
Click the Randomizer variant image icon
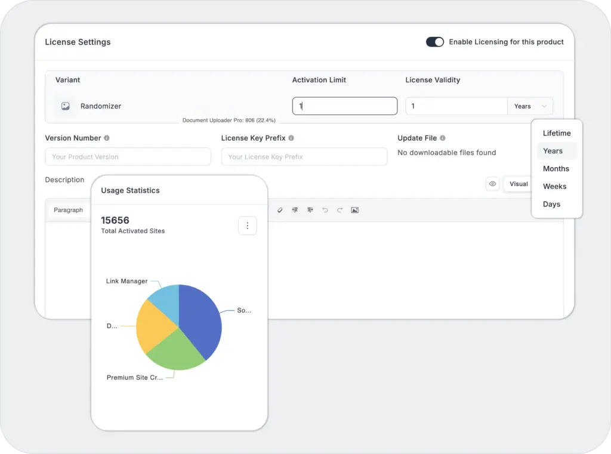pos(66,106)
